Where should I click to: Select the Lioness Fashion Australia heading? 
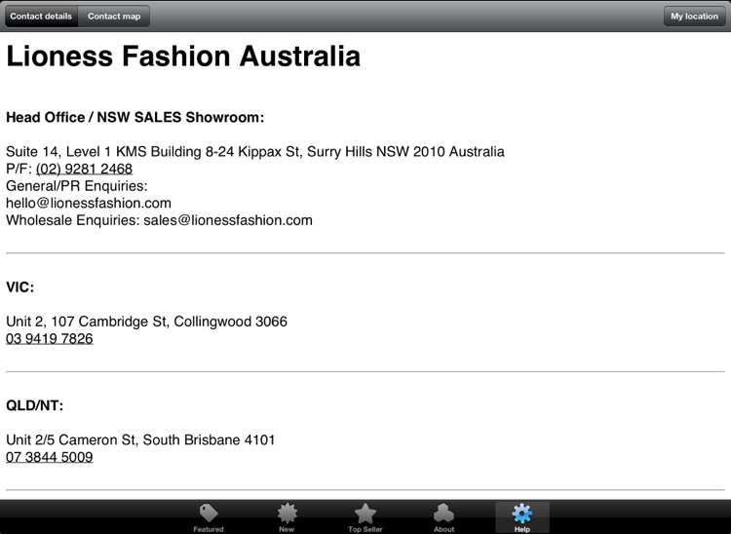[x=183, y=56]
